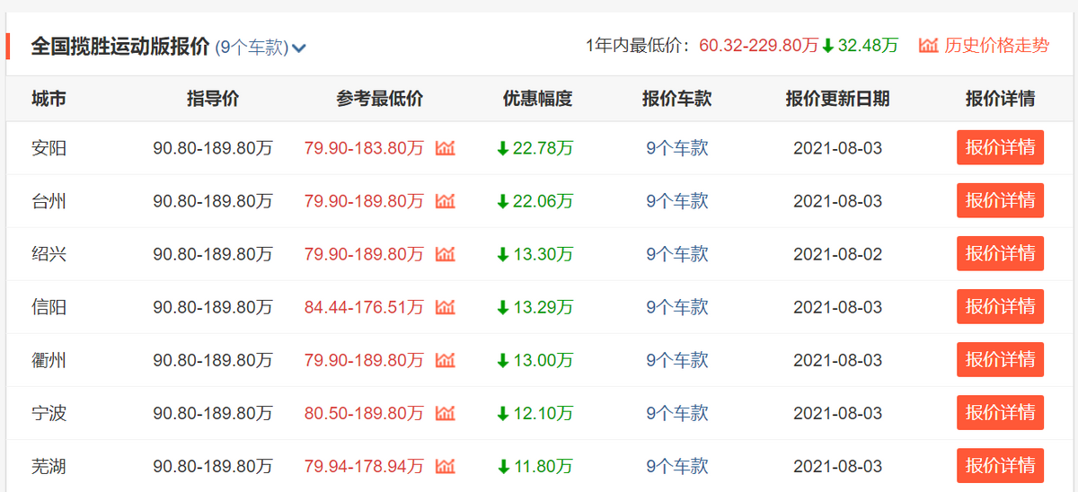Click discount value 22.78万
The height and width of the screenshot is (492, 1078).
pyautogui.click(x=543, y=148)
